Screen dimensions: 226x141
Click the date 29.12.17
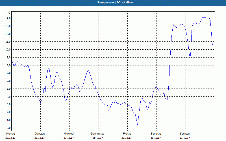tap(127, 138)
